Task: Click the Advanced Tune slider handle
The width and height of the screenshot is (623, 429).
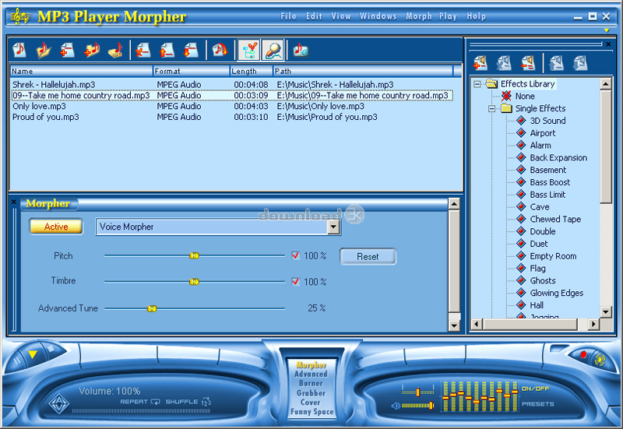Action: tap(152, 308)
